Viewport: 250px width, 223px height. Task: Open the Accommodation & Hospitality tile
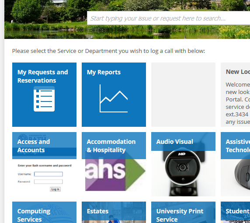[x=114, y=164]
